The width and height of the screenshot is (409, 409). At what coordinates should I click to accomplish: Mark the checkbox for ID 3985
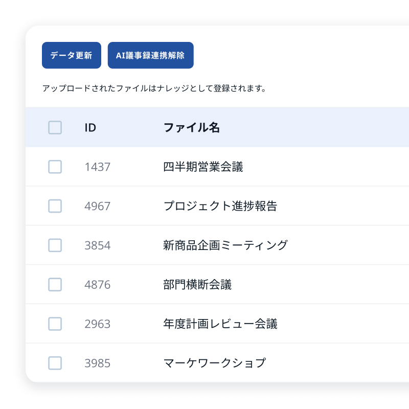tap(55, 363)
